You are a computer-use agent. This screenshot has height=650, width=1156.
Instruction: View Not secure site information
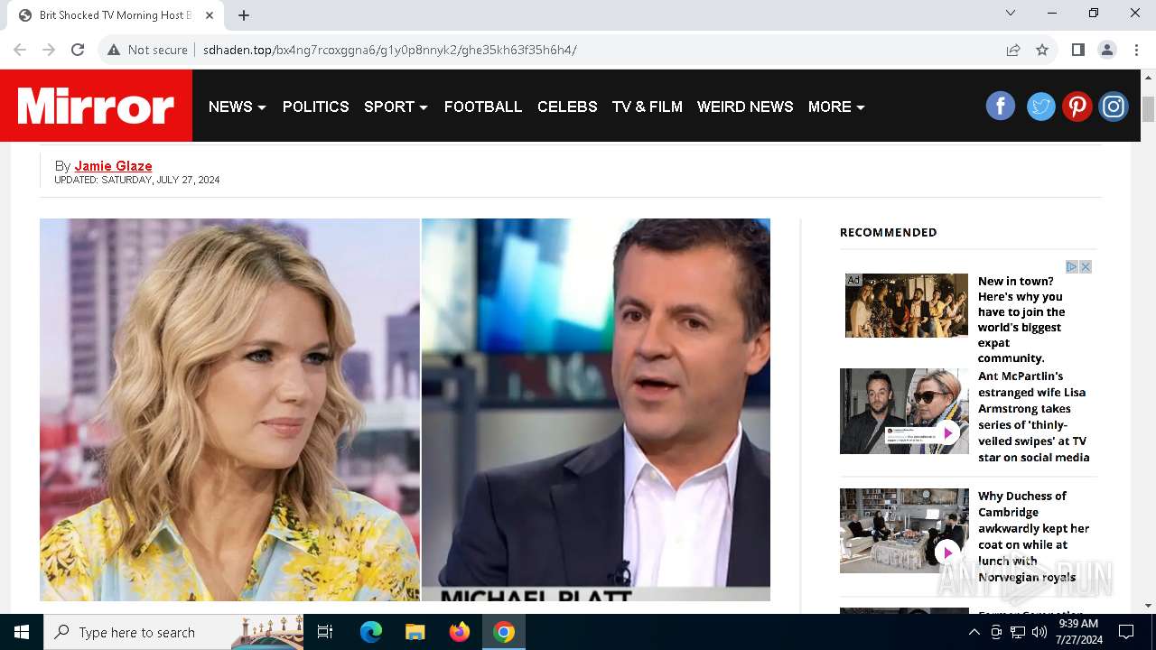tap(147, 50)
